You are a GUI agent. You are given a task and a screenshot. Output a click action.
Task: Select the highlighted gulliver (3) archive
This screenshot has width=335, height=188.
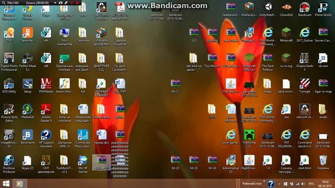point(102,162)
